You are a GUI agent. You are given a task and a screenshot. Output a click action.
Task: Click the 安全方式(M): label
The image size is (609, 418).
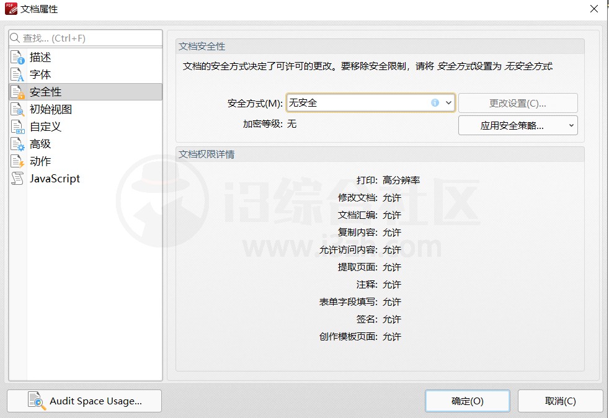(255, 104)
